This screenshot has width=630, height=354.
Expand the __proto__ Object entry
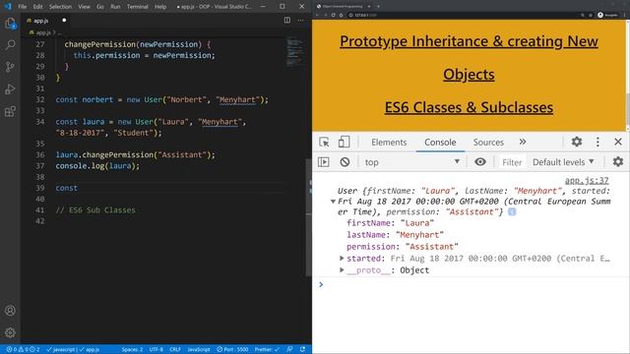click(342, 270)
